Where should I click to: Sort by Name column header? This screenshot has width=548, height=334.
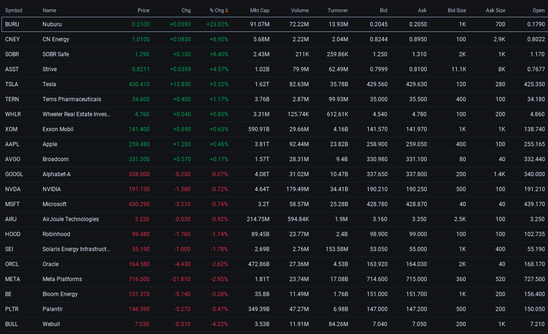click(49, 10)
